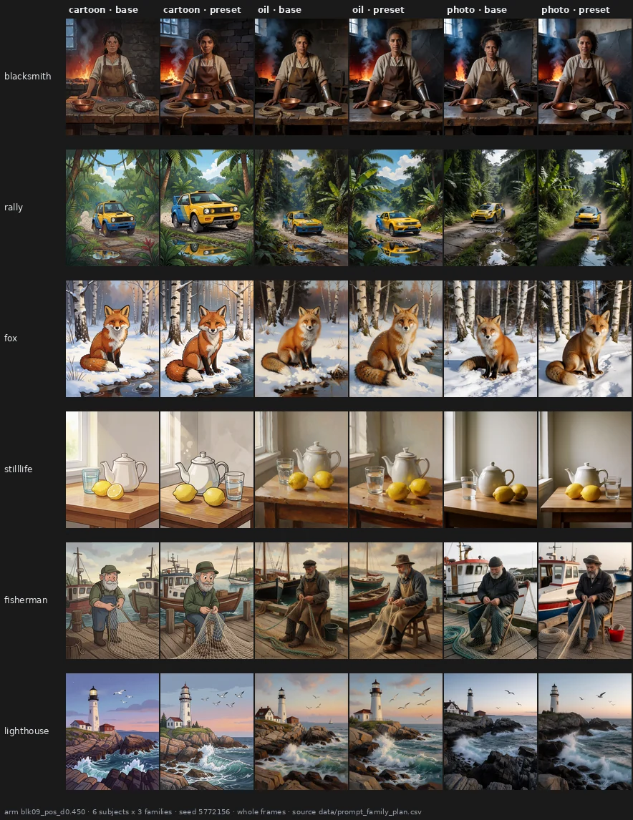
Task: Click the rally photo preset image
Action: tap(585, 208)
